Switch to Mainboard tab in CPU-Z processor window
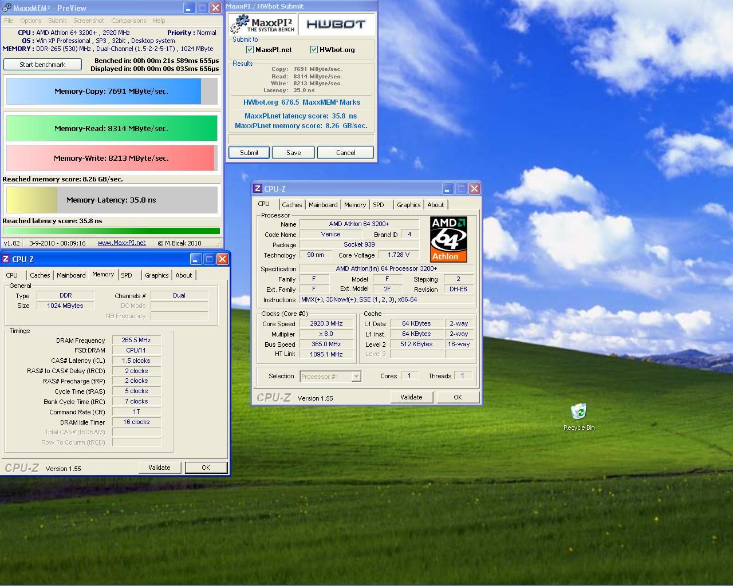This screenshot has width=733, height=586. click(x=323, y=205)
